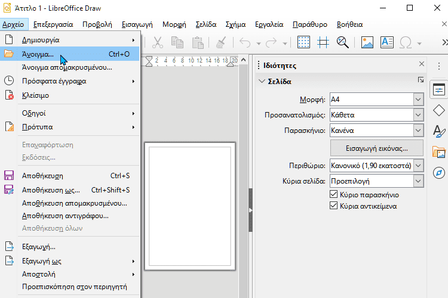Open the Εισαγωγή menu
This screenshot has width=448, height=298.
click(137, 24)
